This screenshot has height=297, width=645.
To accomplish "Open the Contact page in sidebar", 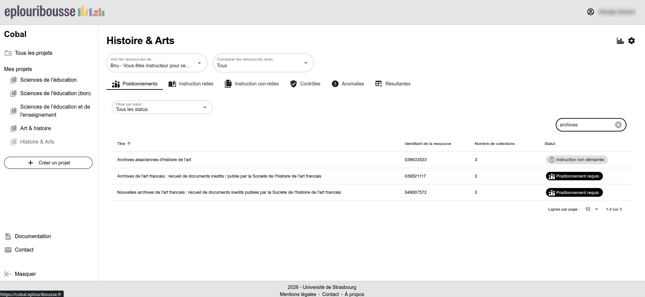I will pyautogui.click(x=24, y=250).
